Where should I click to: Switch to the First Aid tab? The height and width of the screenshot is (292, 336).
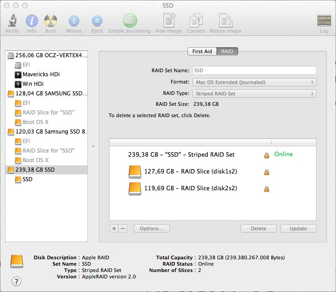[202, 51]
